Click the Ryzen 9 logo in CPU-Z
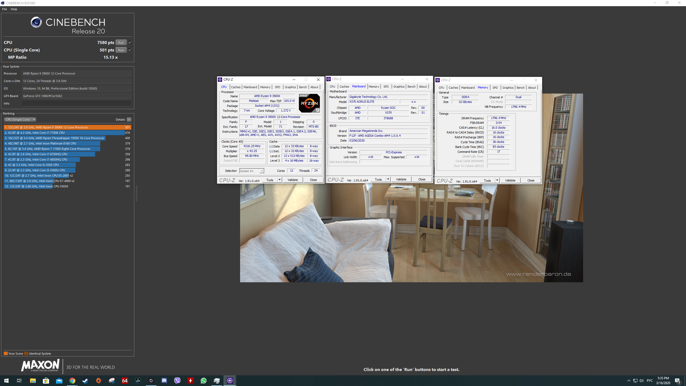The width and height of the screenshot is (686, 386). pos(309,103)
